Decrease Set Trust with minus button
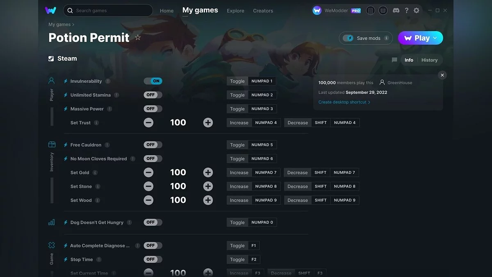This screenshot has width=492, height=277. click(x=148, y=122)
